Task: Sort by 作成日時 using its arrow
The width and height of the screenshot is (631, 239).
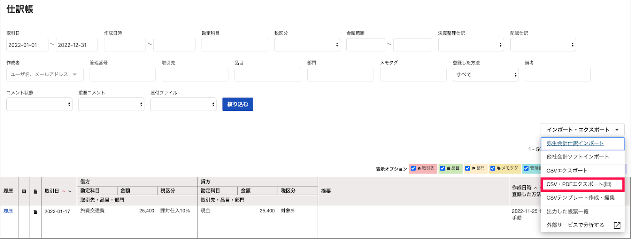Action: click(536, 188)
